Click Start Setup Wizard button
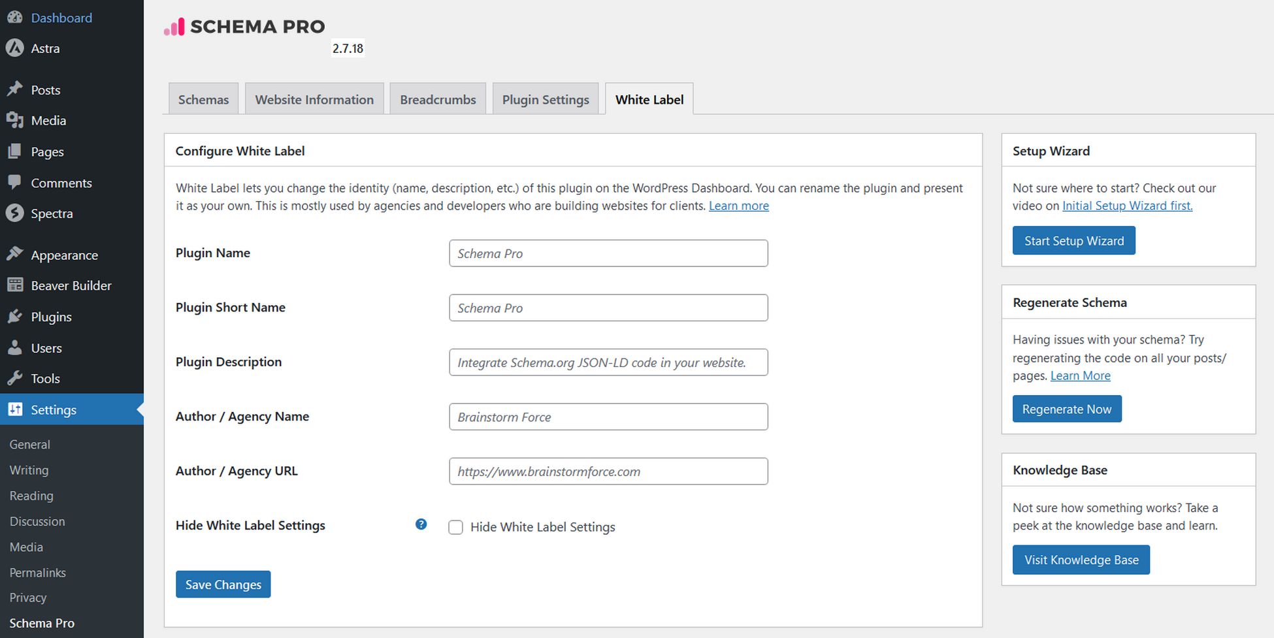 [1073, 240]
